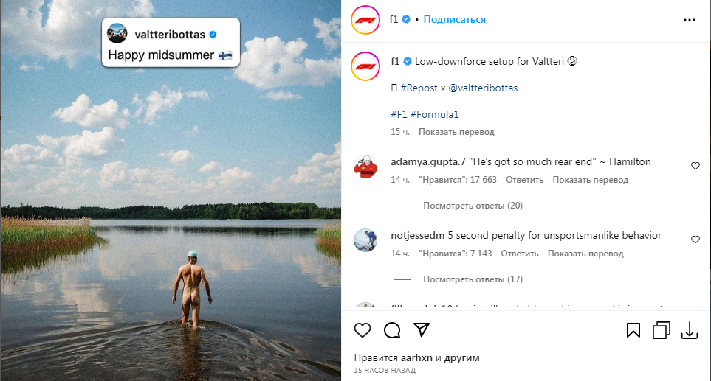
Task: Like notjessedm's comment
Action: (695, 240)
